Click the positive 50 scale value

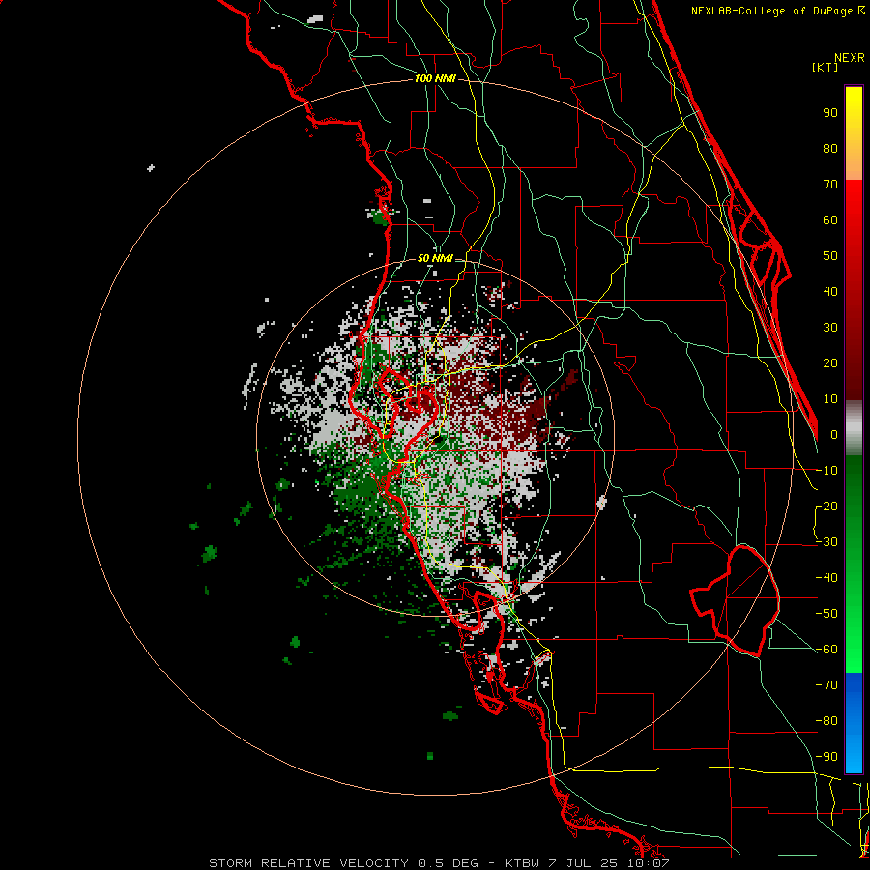click(830, 256)
